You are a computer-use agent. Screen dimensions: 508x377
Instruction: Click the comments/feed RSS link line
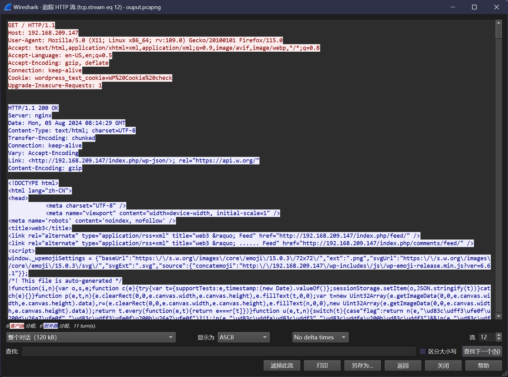pyautogui.click(x=241, y=243)
